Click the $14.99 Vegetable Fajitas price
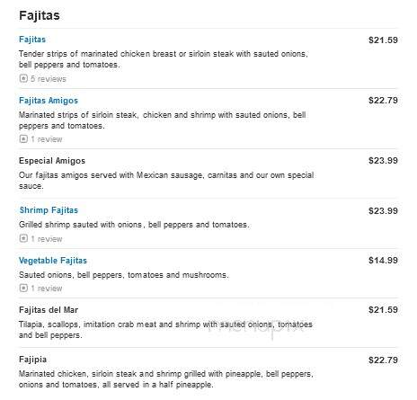Viewport: 417px width, 400px height. pyautogui.click(x=383, y=261)
